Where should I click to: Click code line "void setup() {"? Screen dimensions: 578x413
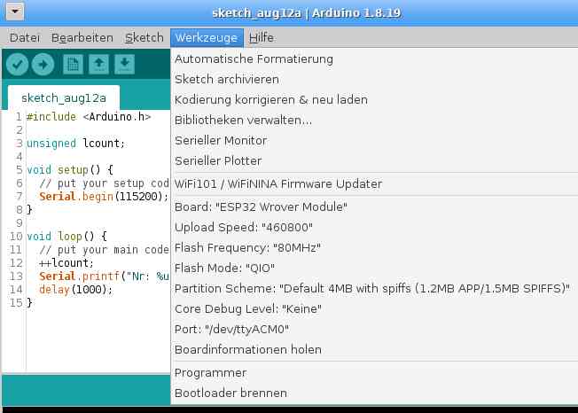pyautogui.click(x=70, y=170)
